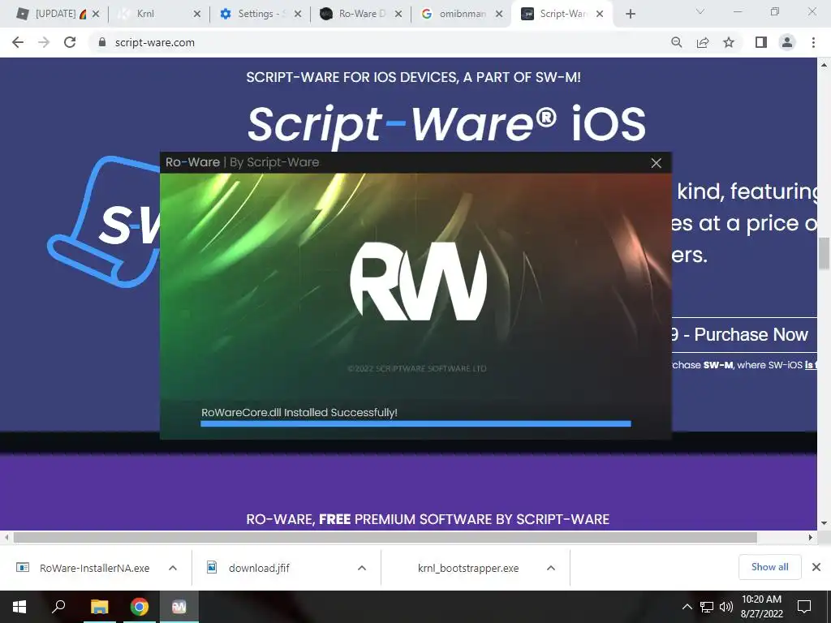Screen dimensions: 831x623
Task: Expand options for download.jfif
Action: click(362, 568)
